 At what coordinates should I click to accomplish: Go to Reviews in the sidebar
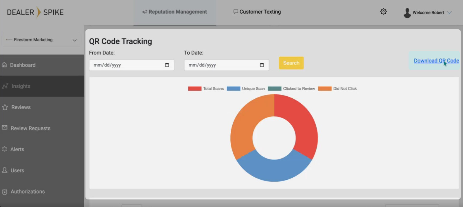[42, 107]
